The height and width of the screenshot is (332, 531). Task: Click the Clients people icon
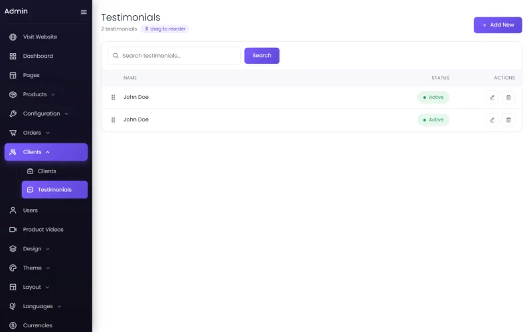point(13,152)
